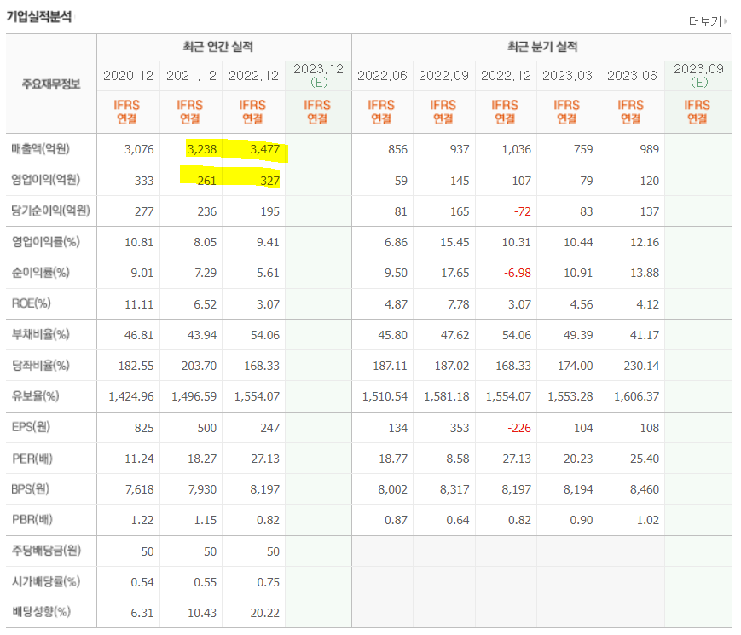This screenshot has height=635, width=741.
Task: Select the EPS(원) row label
Action: (31, 427)
